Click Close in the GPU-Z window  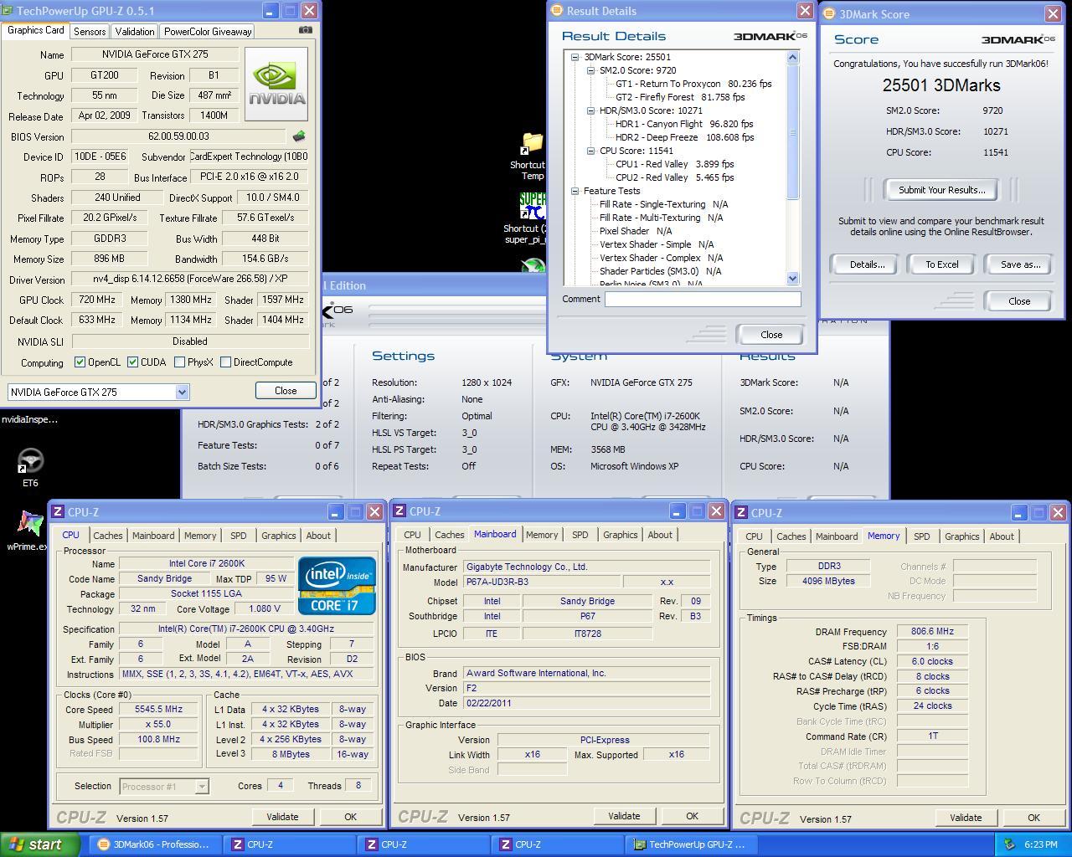(286, 391)
